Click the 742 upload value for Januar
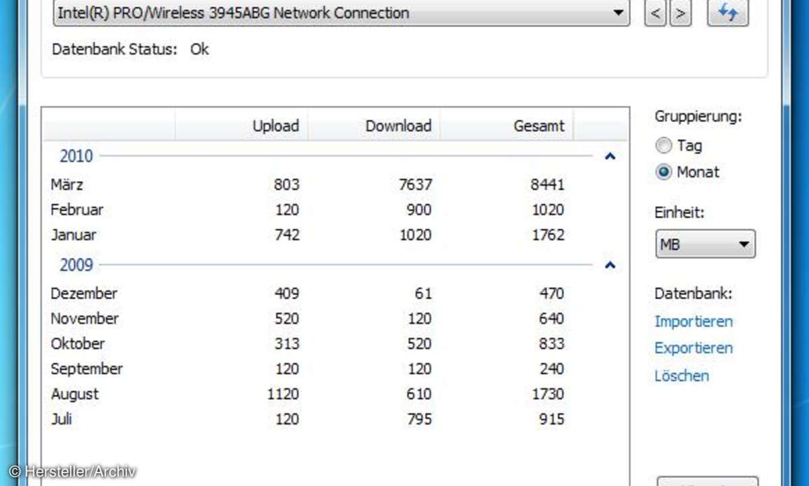This screenshot has width=809, height=486. point(287,235)
